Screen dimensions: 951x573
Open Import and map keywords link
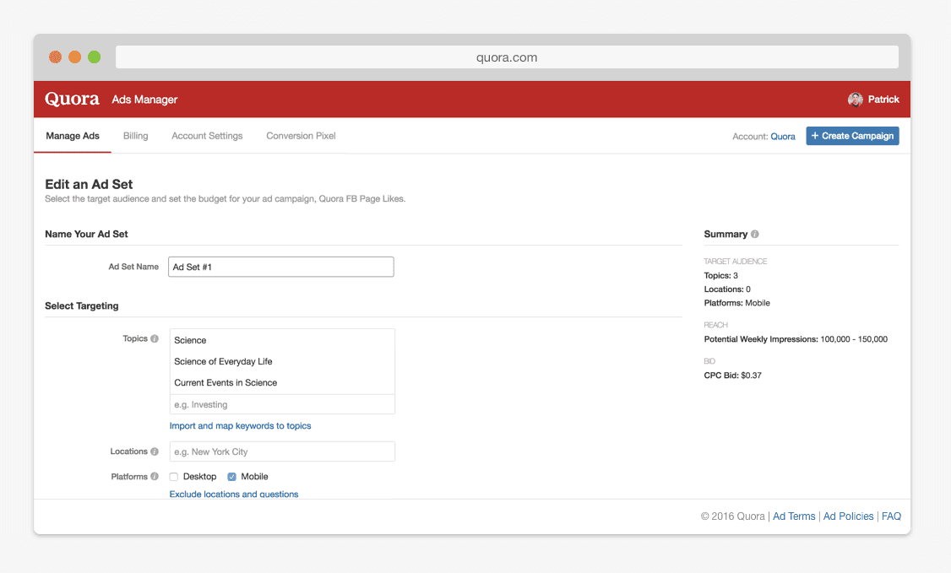click(x=240, y=426)
